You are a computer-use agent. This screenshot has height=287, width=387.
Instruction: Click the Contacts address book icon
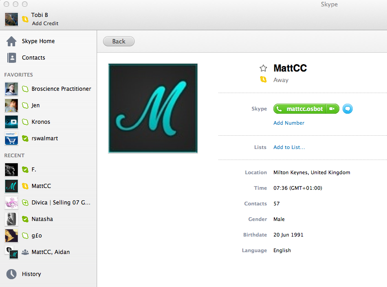point(11,58)
